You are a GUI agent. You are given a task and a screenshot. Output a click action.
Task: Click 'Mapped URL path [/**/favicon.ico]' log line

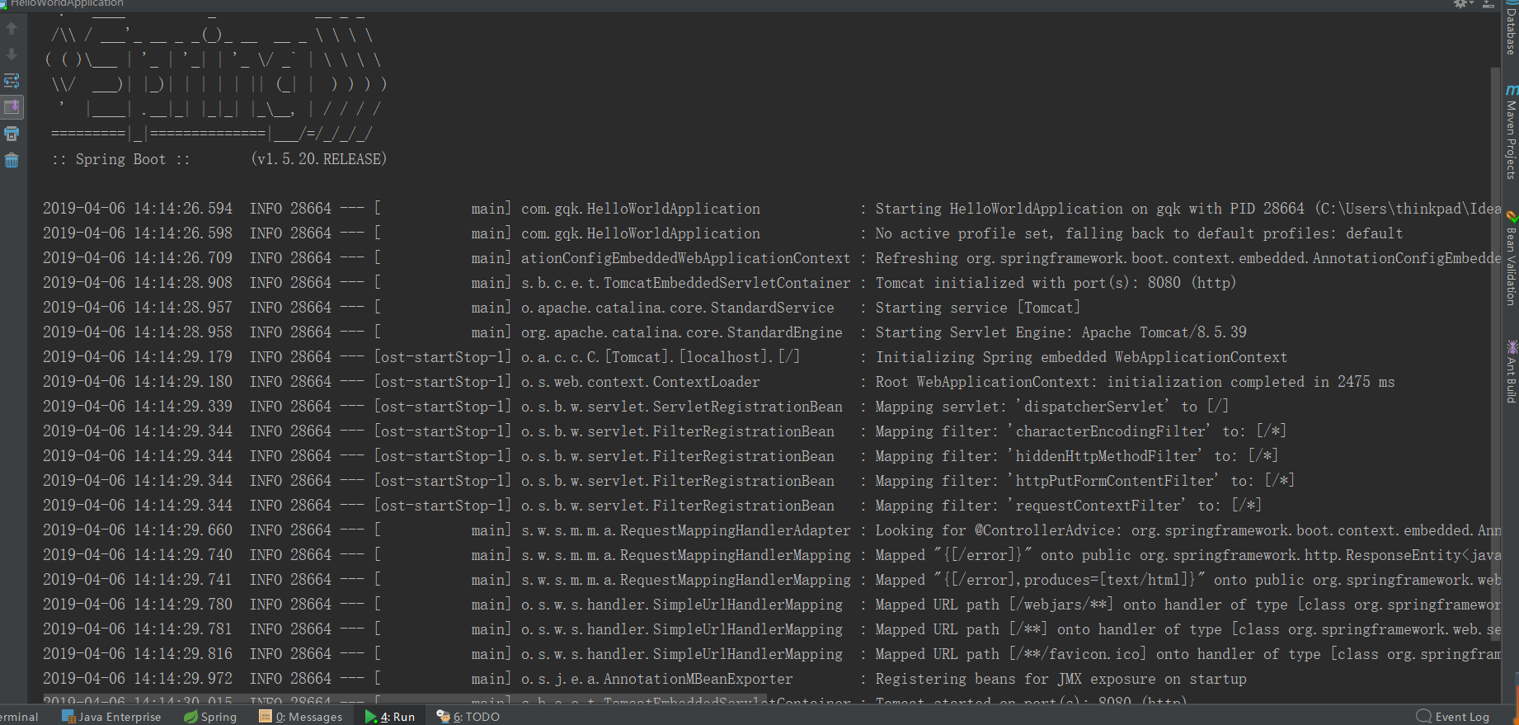coord(1187,654)
